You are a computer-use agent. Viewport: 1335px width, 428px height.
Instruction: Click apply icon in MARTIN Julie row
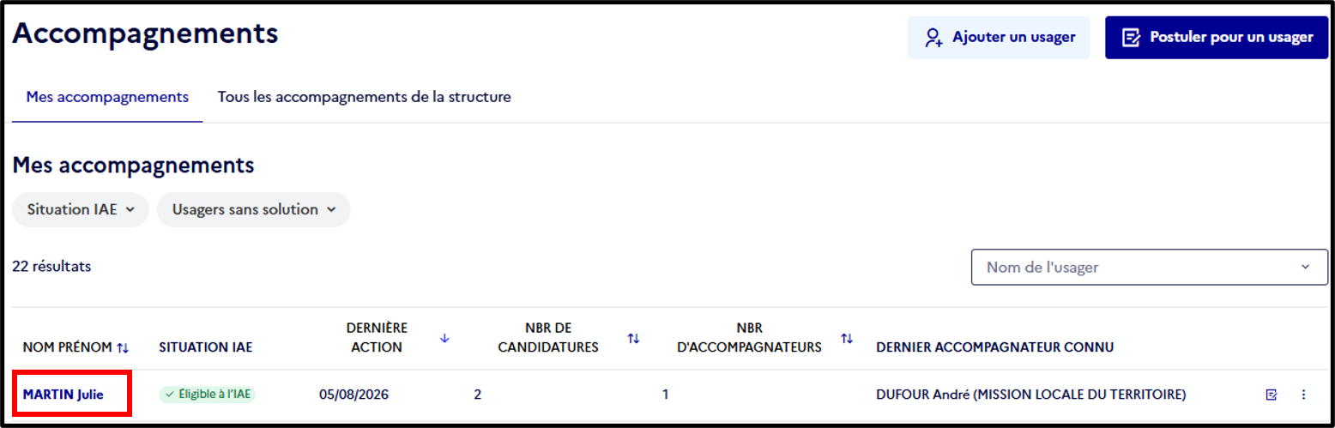point(1272,395)
